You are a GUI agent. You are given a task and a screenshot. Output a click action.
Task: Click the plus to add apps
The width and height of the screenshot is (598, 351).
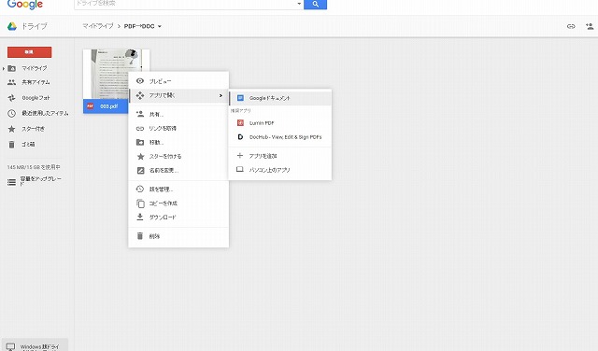click(x=240, y=156)
